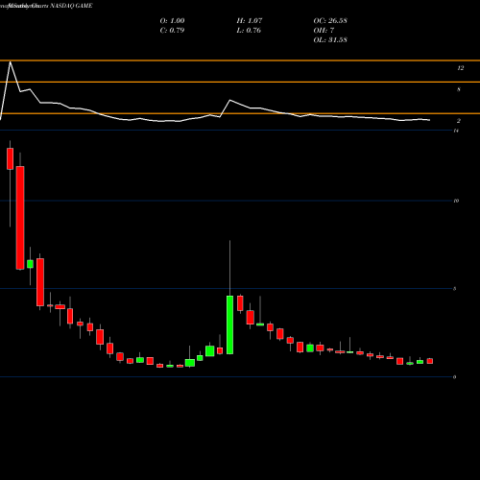The height and width of the screenshot is (480, 480).
Task: Select the close value "C: 0.79"
Action: coord(172,31)
